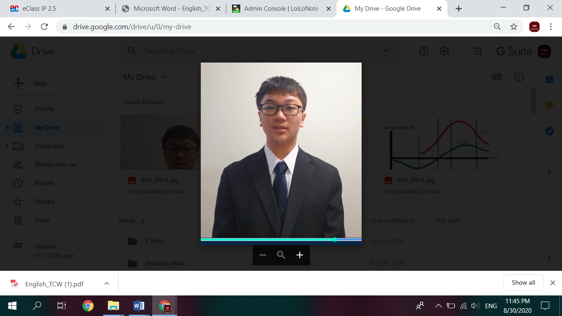Click the search magnifier icon in Drive

coord(132,51)
